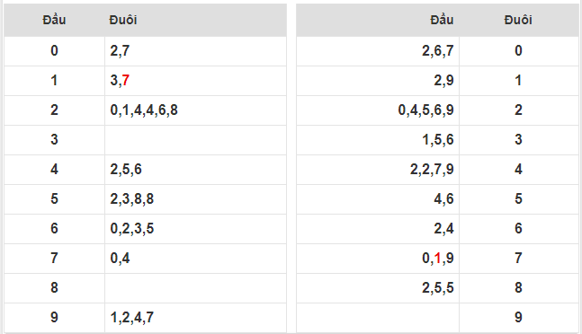The image size is (582, 334).
Task: Click the empty Đầu cell beside Đuôi 9
Action: pyautogui.click(x=378, y=318)
